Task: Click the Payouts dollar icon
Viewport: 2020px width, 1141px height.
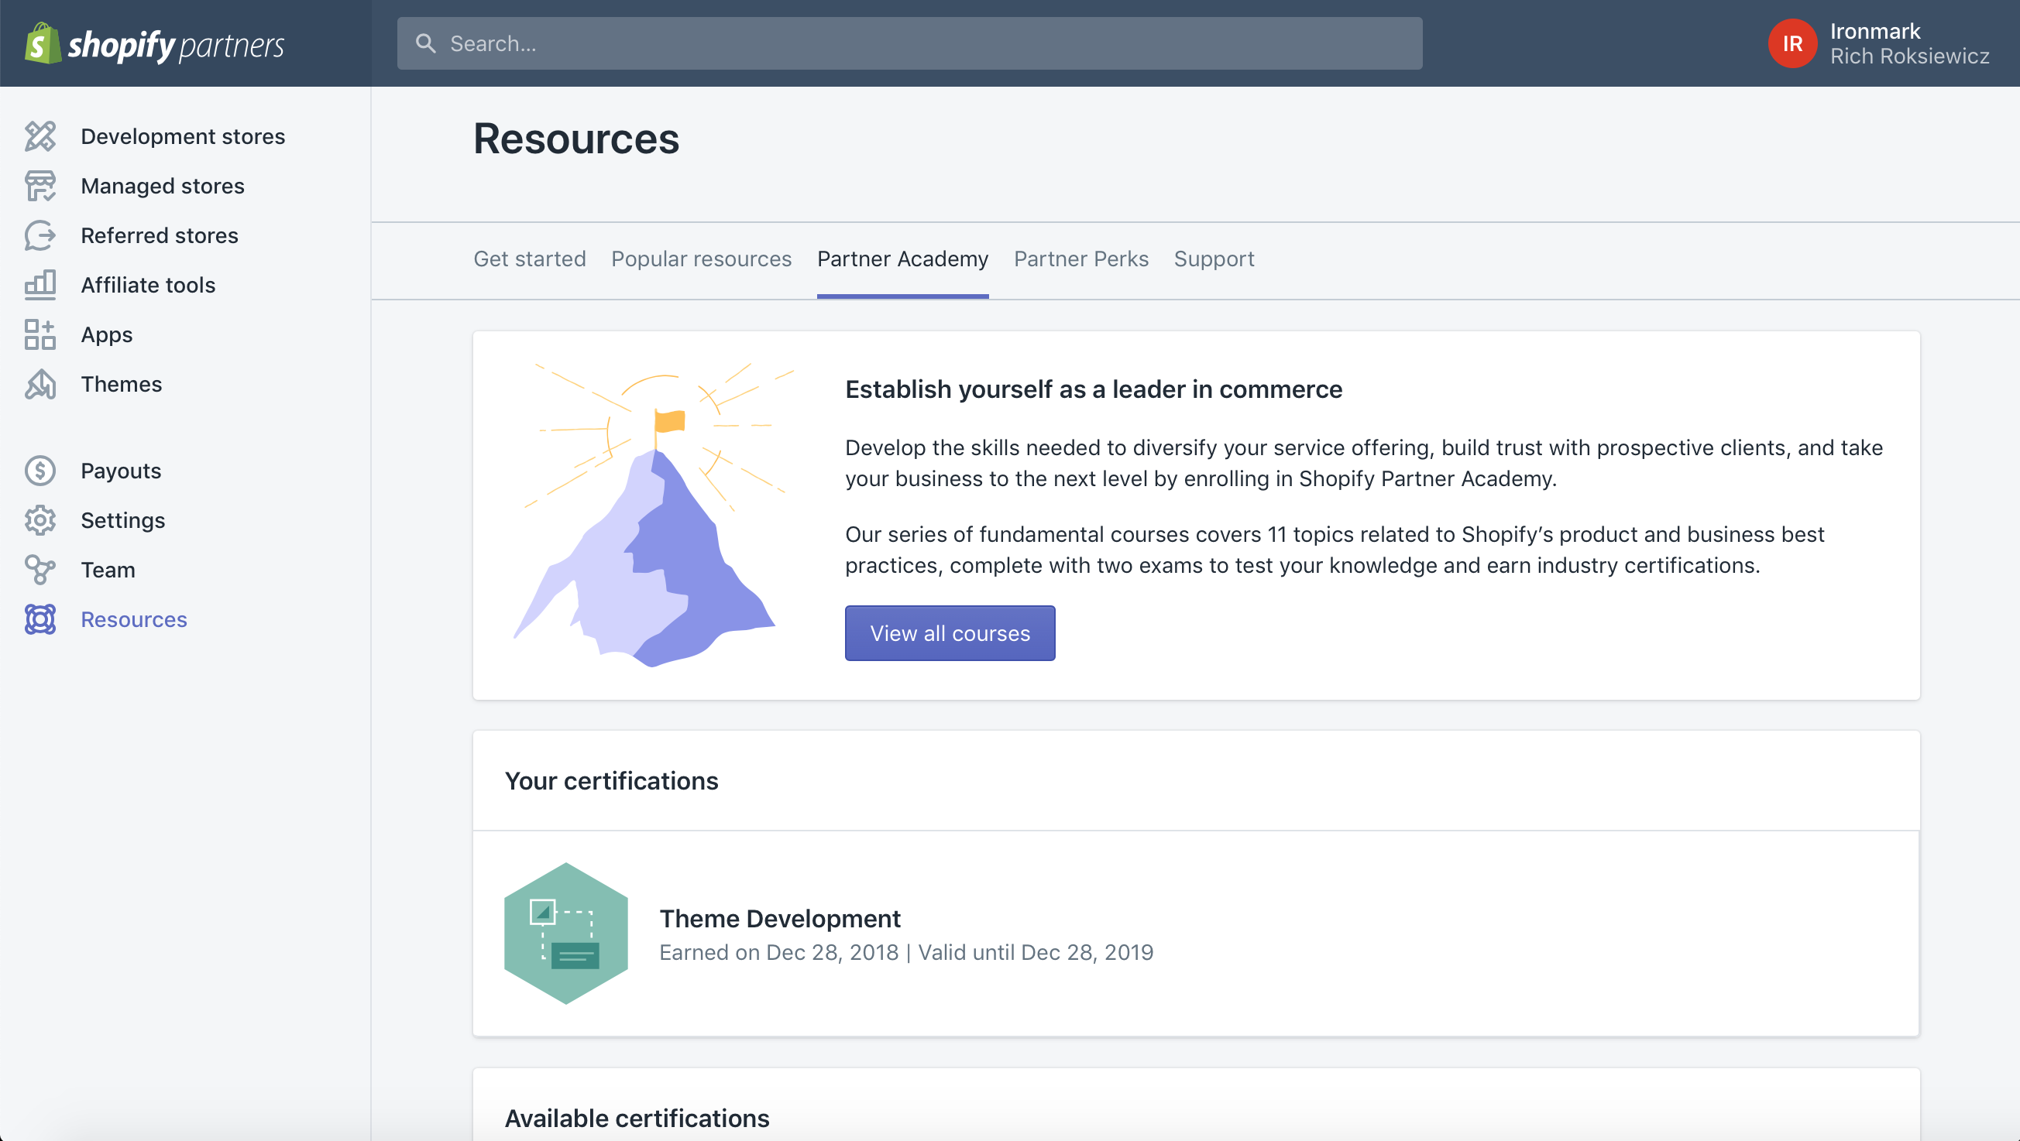Action: [40, 470]
